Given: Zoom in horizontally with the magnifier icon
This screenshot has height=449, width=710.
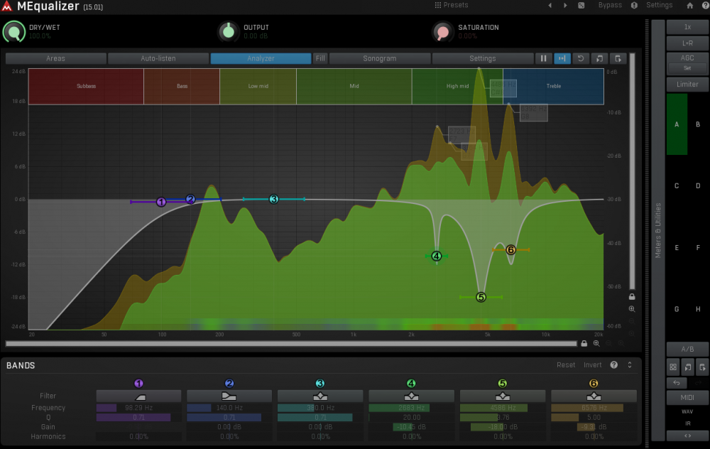Looking at the screenshot, I should click(596, 343).
